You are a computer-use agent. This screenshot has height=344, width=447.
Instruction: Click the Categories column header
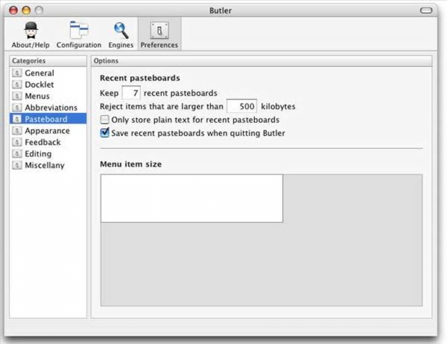pos(48,61)
